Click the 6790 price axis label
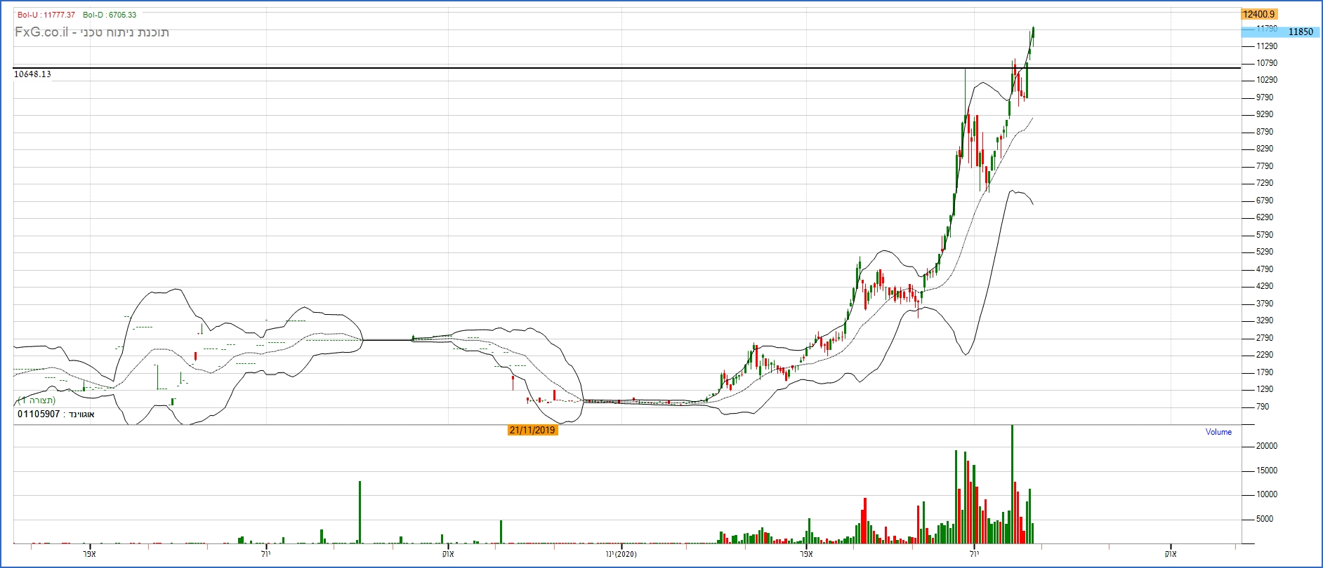Viewport: 1323px width, 568px height. 1265,201
